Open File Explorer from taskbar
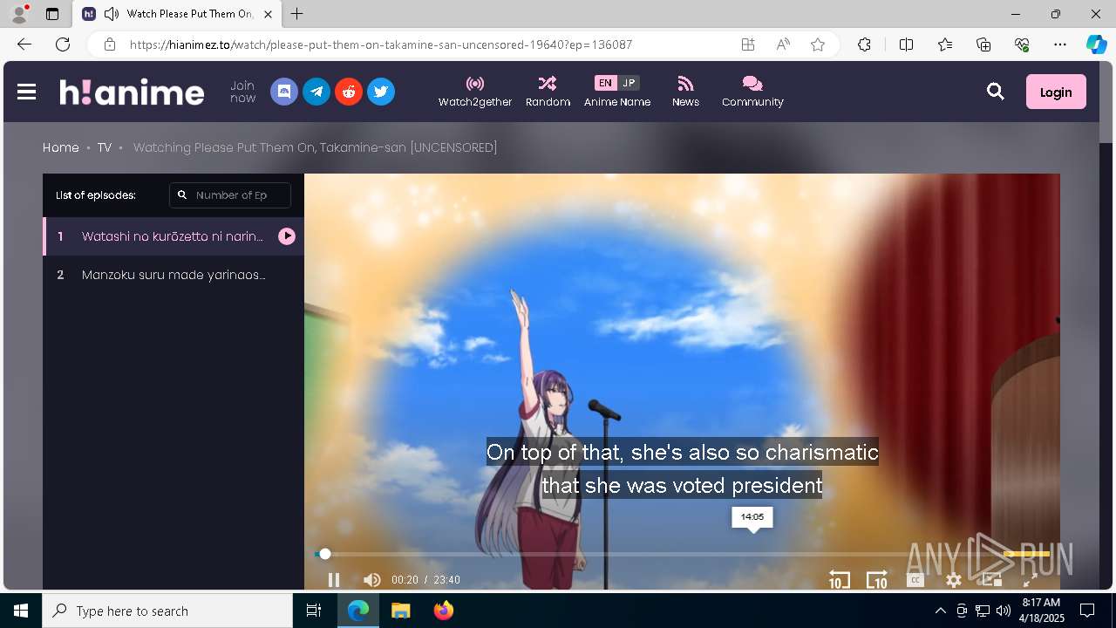Image resolution: width=1116 pixels, height=628 pixels. point(401,611)
